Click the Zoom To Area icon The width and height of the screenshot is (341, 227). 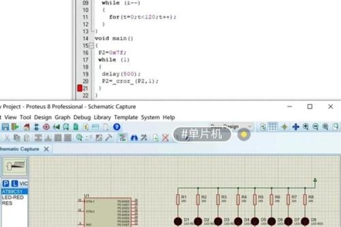(336, 127)
